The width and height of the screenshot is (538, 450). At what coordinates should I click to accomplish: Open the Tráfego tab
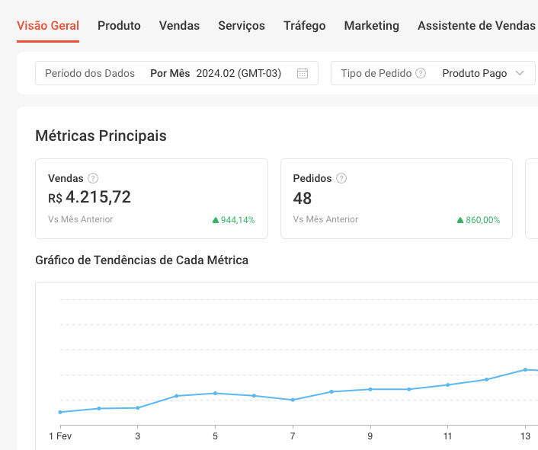coord(305,26)
